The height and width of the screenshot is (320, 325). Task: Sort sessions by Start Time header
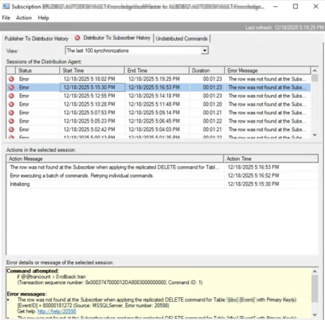(x=93, y=71)
